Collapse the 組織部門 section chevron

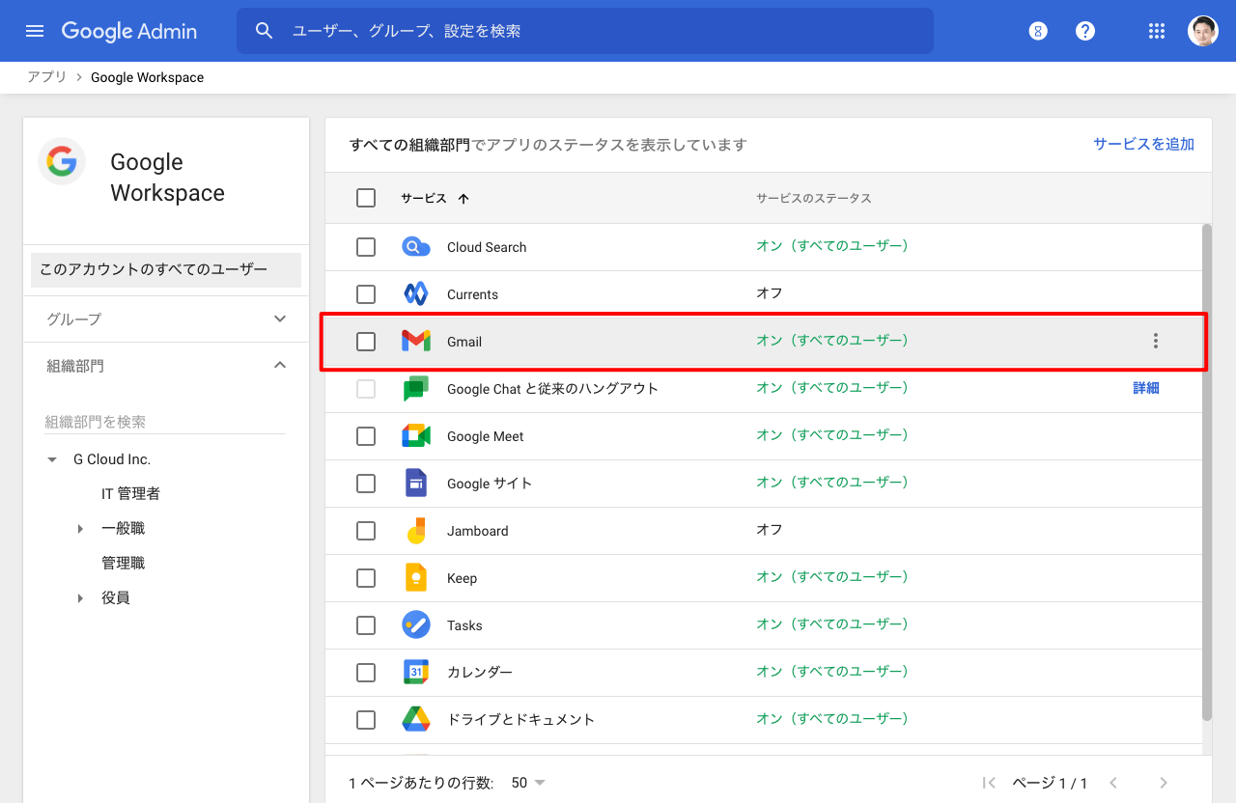pos(280,365)
